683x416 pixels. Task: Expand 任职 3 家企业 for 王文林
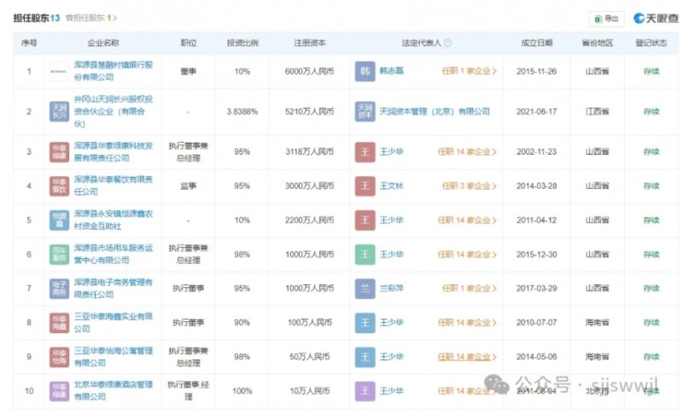click(469, 186)
